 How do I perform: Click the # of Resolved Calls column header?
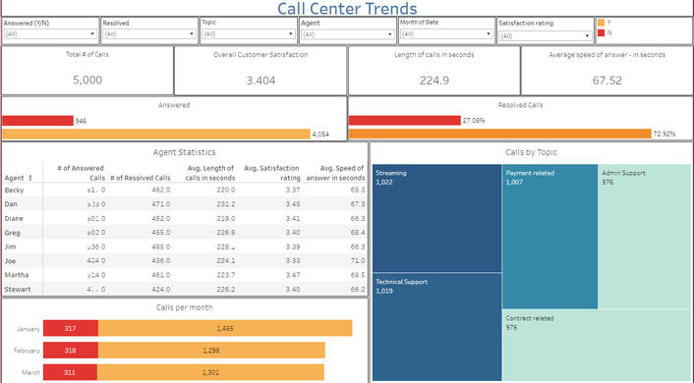tap(141, 178)
